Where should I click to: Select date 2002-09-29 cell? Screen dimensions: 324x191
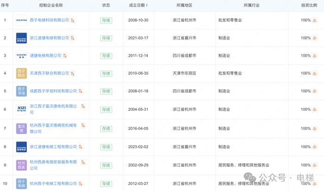point(138,165)
